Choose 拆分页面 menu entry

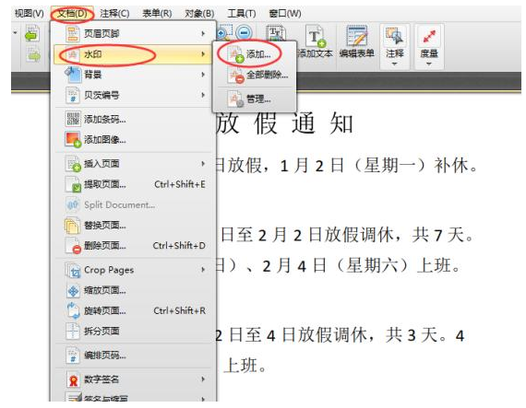click(134, 332)
